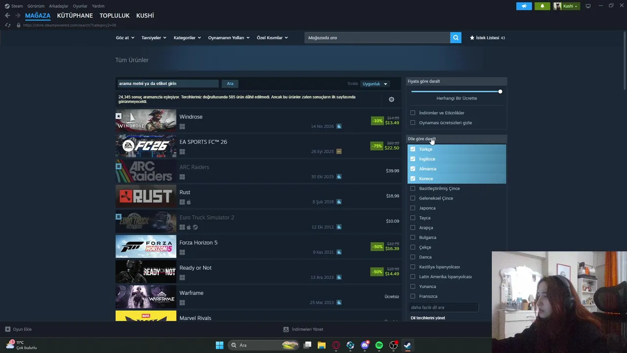Open the Oynamanın Yolları dropdown

point(229,38)
